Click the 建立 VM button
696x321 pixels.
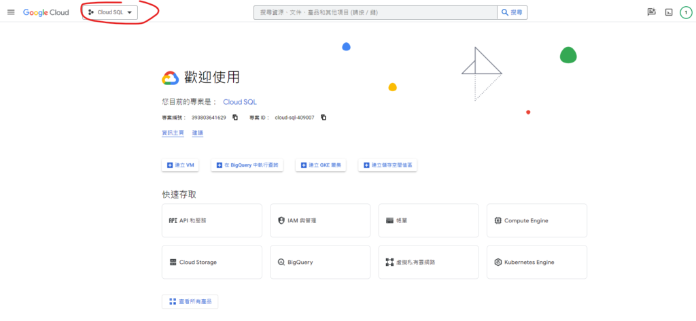(181, 165)
